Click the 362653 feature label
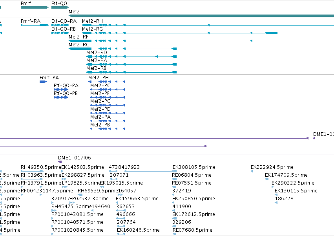The image size is (334, 236). tap(126, 207)
